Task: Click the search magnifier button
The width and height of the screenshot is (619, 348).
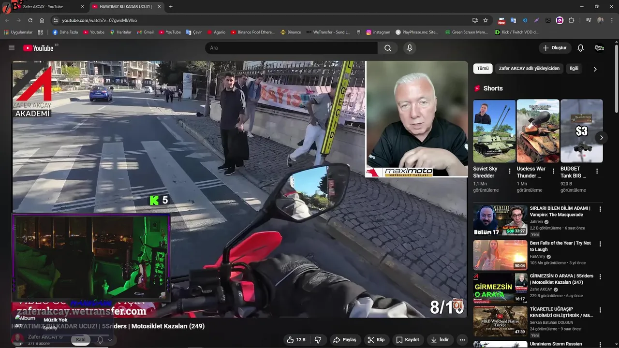Action: (388, 48)
